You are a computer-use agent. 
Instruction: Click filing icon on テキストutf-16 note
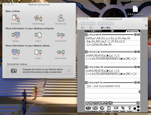(135, 82)
